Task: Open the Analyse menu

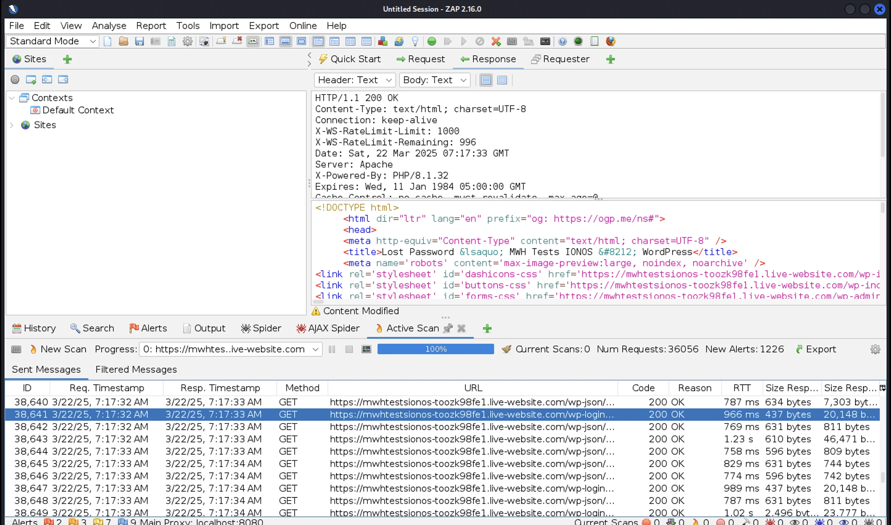Action: (109, 26)
